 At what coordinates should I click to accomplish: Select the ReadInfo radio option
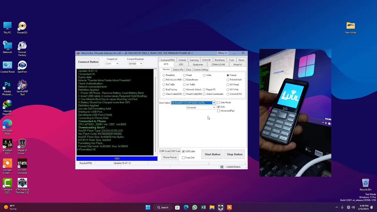click(x=169, y=75)
